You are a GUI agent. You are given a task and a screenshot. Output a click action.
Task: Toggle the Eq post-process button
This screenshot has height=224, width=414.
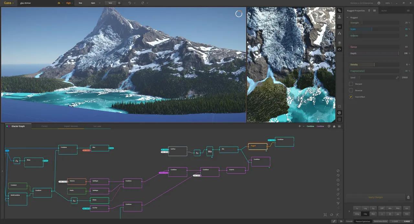[x=373, y=208]
